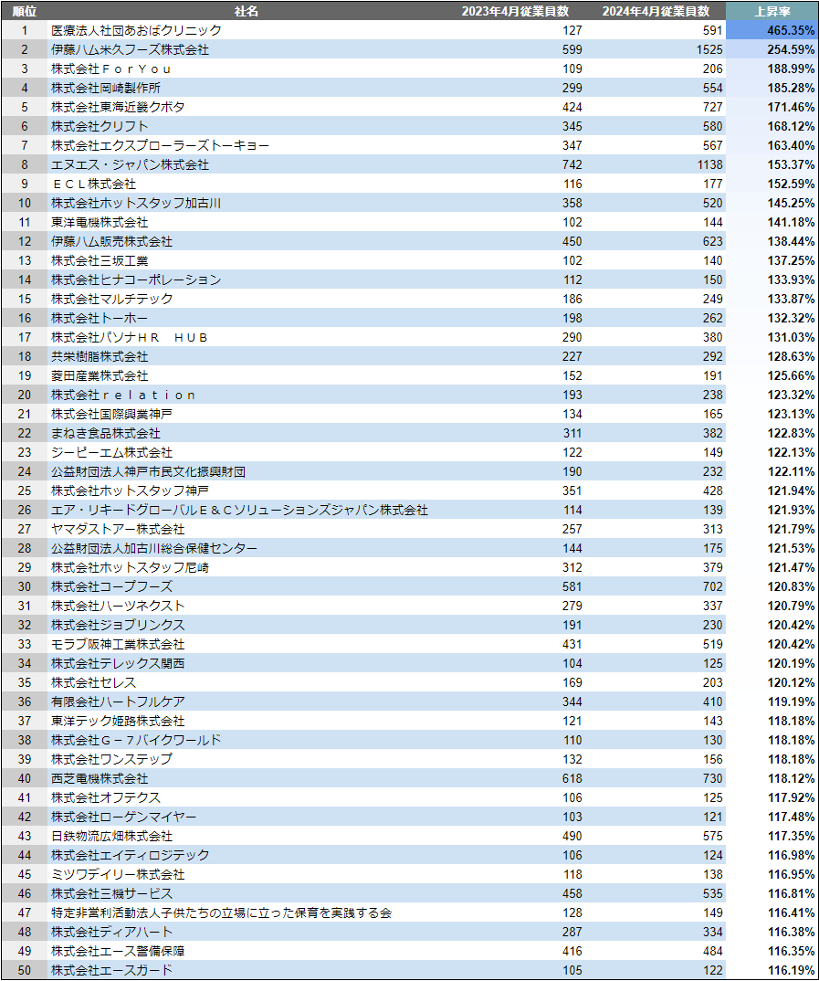This screenshot has width=819, height=981.
Task: Click 株式会社エクスプローラーズトーキョー
Action: click(x=160, y=145)
